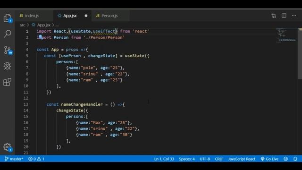Click 'react' module string on line 1
Viewport: 302px width, 170px height.
point(141,31)
